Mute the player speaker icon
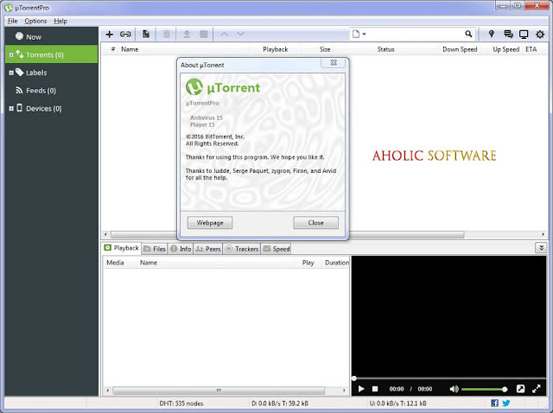Image resolution: width=553 pixels, height=413 pixels. [x=454, y=389]
